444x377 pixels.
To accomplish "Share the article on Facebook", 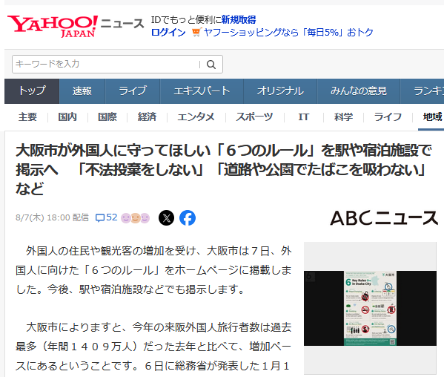I will pyautogui.click(x=188, y=218).
